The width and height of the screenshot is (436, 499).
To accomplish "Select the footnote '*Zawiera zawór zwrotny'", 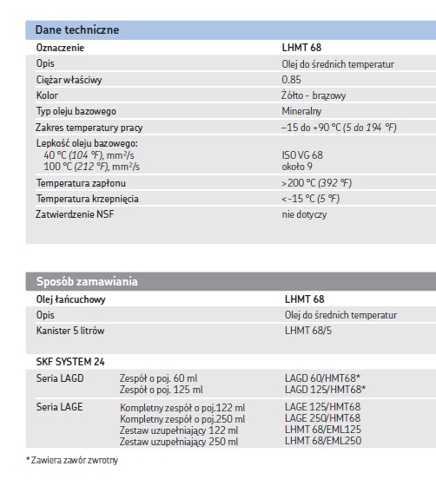I will 72,461.
